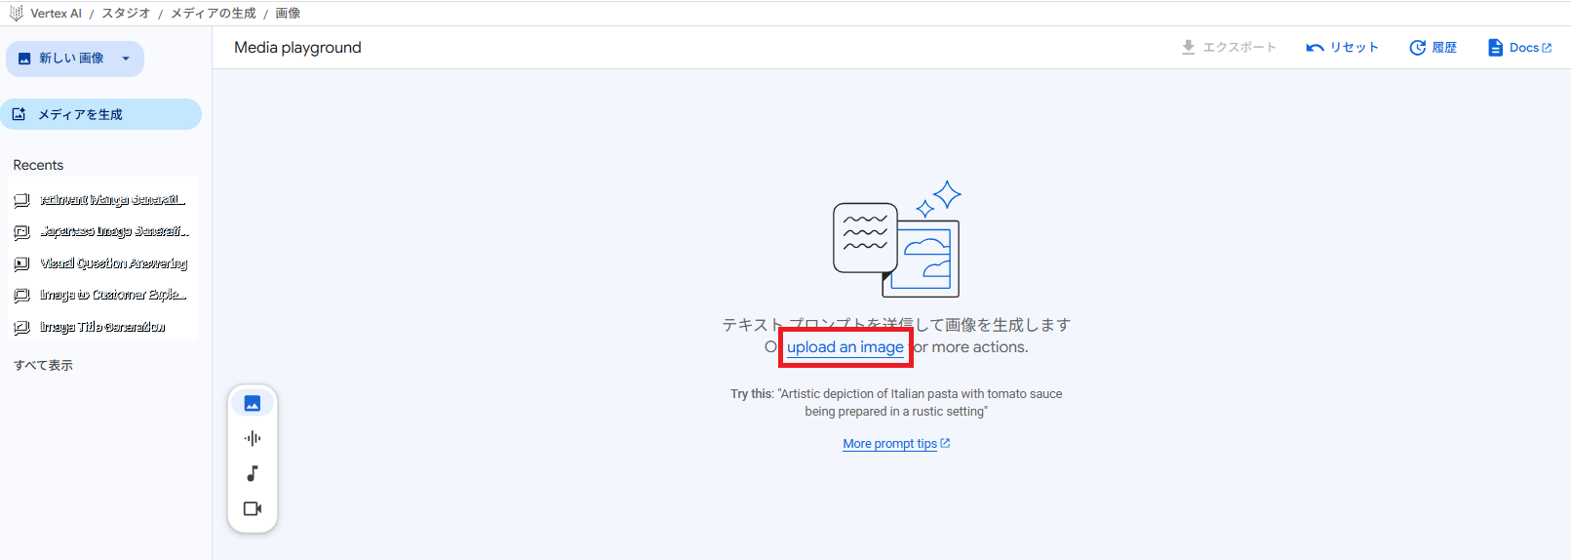
Task: Open the Docs document icon
Action: 1495,48
